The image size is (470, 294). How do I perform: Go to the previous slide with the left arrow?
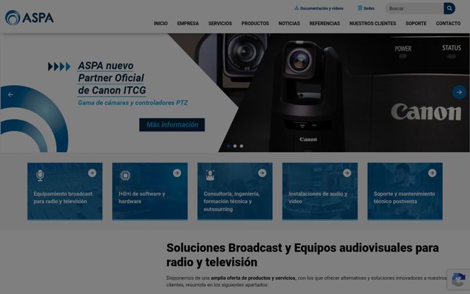pyautogui.click(x=10, y=95)
